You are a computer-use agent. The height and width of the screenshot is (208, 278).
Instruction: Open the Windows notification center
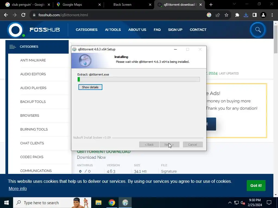[269, 203]
